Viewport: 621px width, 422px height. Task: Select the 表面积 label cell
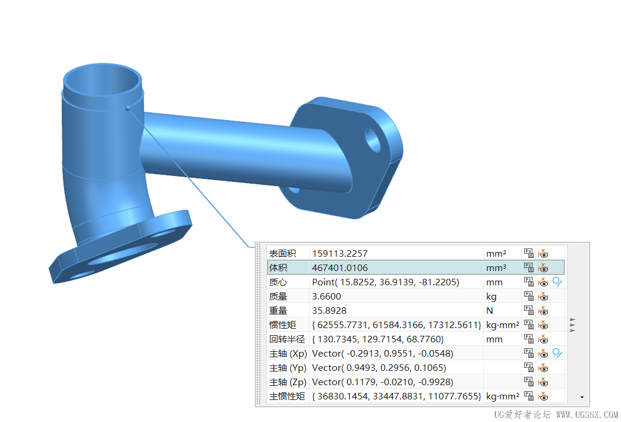coord(288,253)
